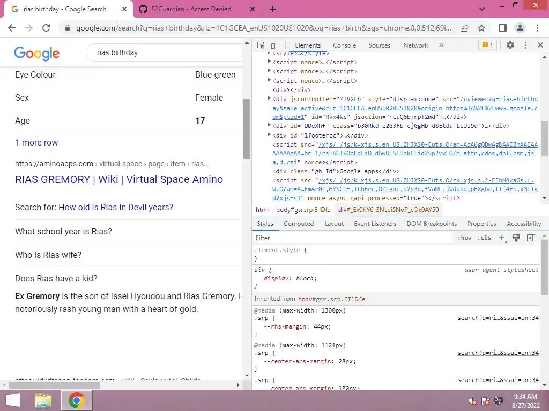
Task: Toggle the Chrome side panel icon
Action: pyautogui.click(x=503, y=28)
